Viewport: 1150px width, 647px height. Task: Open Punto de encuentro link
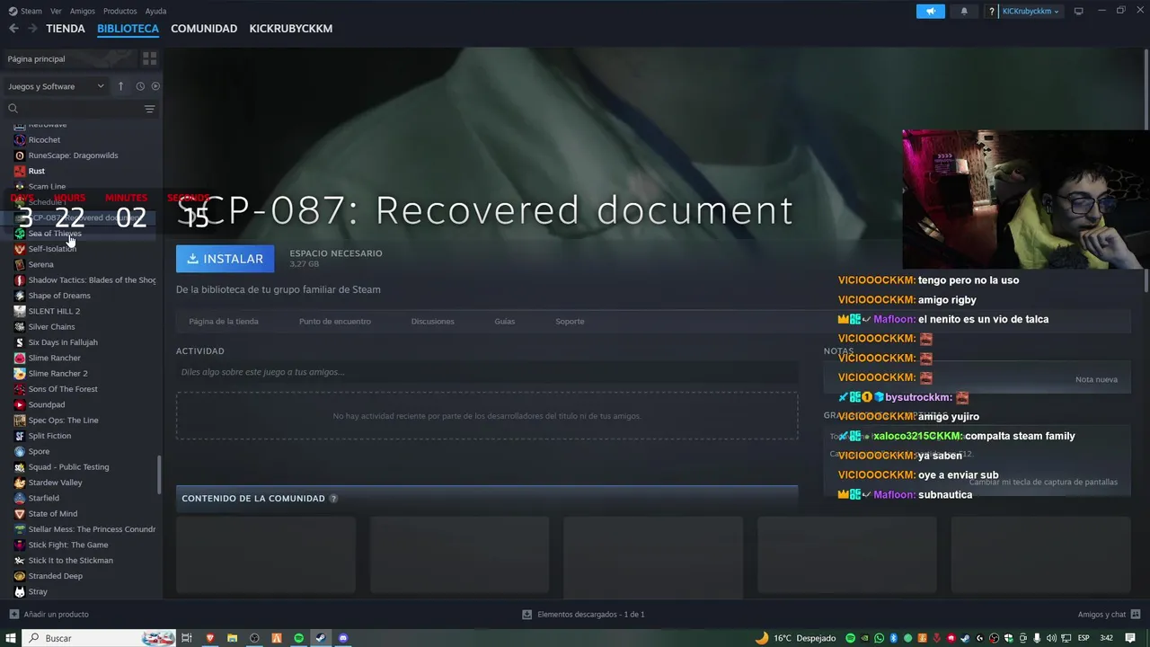click(334, 321)
